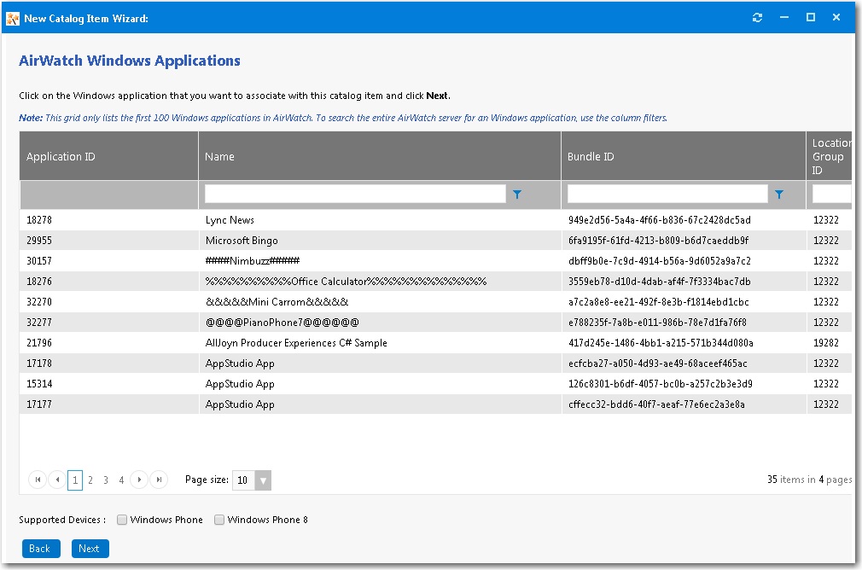Click the Bundle ID filter text field

[x=667, y=195]
